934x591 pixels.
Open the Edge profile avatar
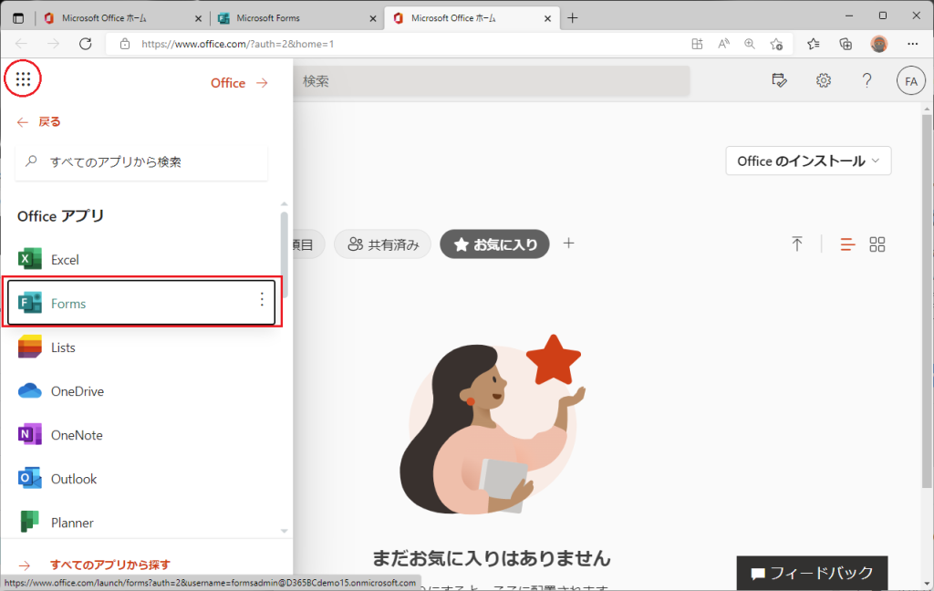pos(878,44)
